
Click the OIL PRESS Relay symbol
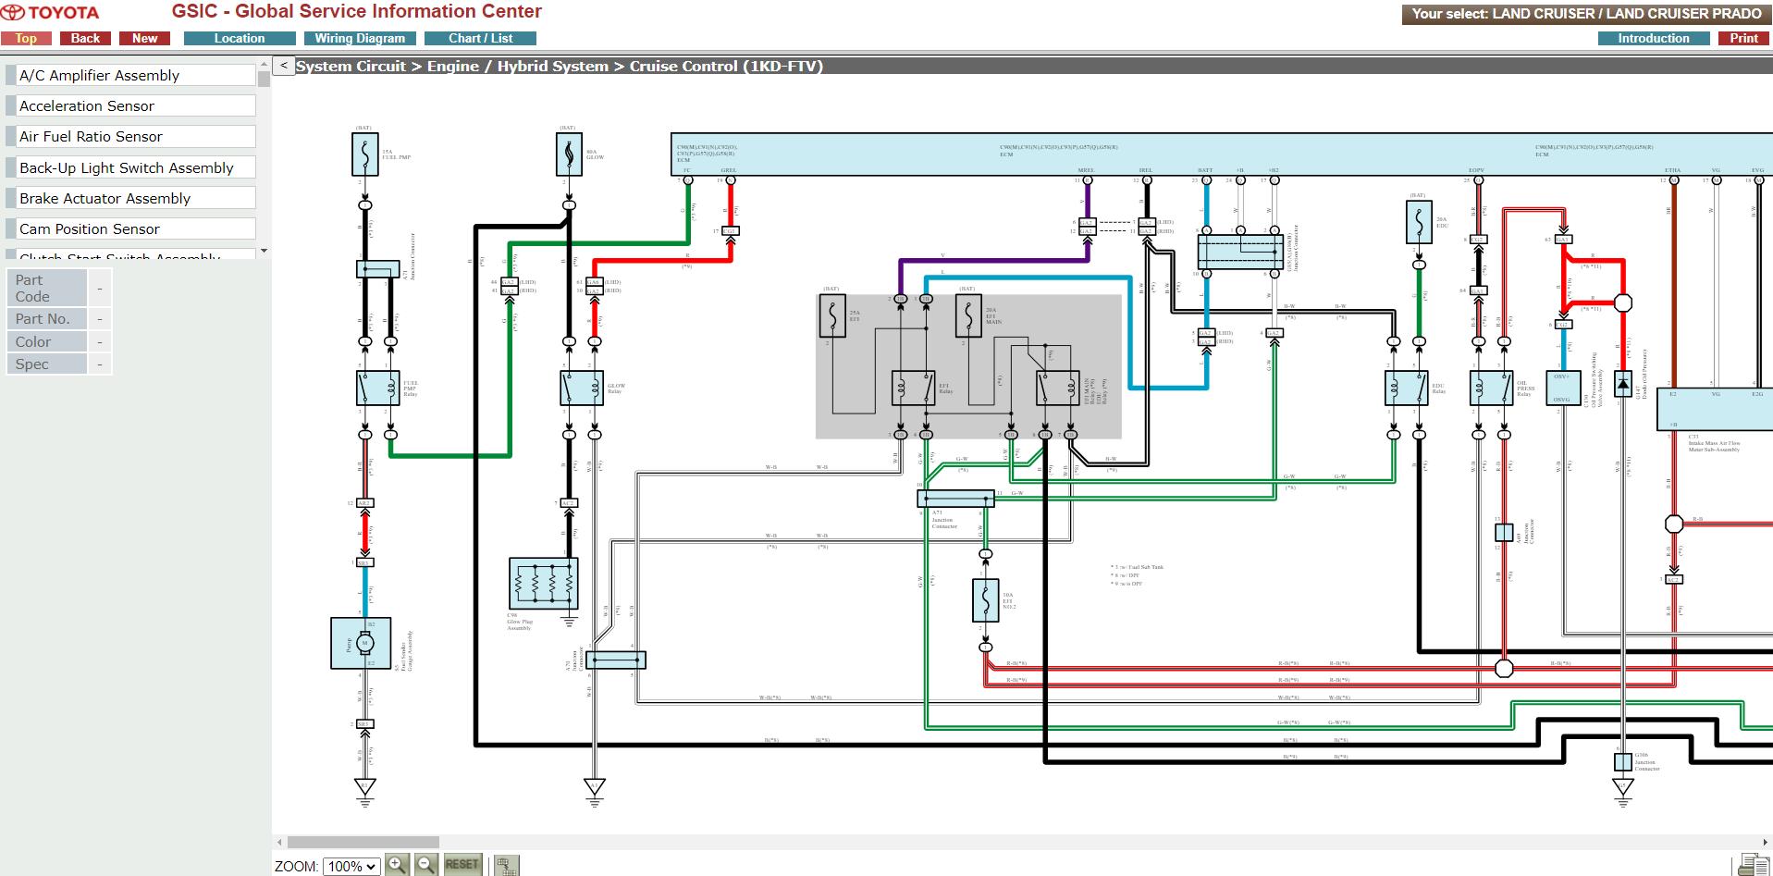(1491, 389)
